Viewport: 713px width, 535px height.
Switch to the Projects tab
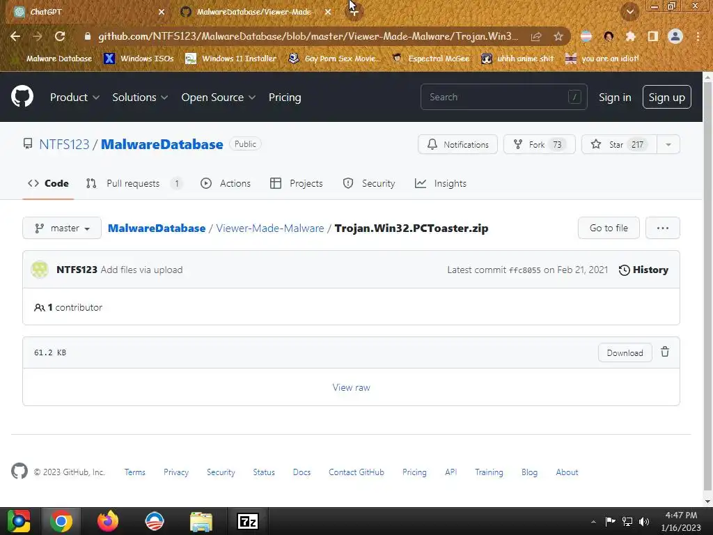[296, 183]
